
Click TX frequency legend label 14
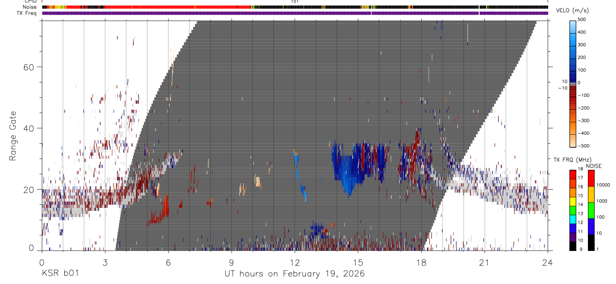pos(581,204)
